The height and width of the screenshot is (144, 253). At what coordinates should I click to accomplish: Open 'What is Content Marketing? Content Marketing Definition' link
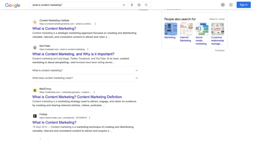[77, 97]
